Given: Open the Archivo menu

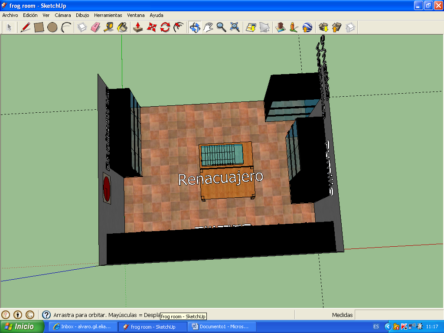Looking at the screenshot, I should pyautogui.click(x=10, y=15).
